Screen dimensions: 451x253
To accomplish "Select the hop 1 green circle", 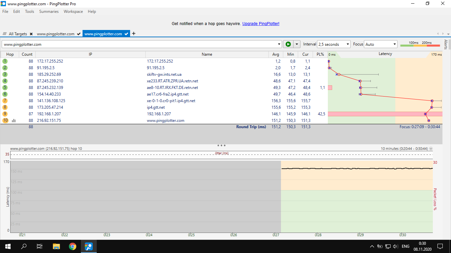I will click(5, 61).
